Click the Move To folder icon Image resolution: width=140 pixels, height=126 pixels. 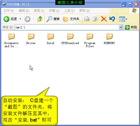click(x=87, y=19)
